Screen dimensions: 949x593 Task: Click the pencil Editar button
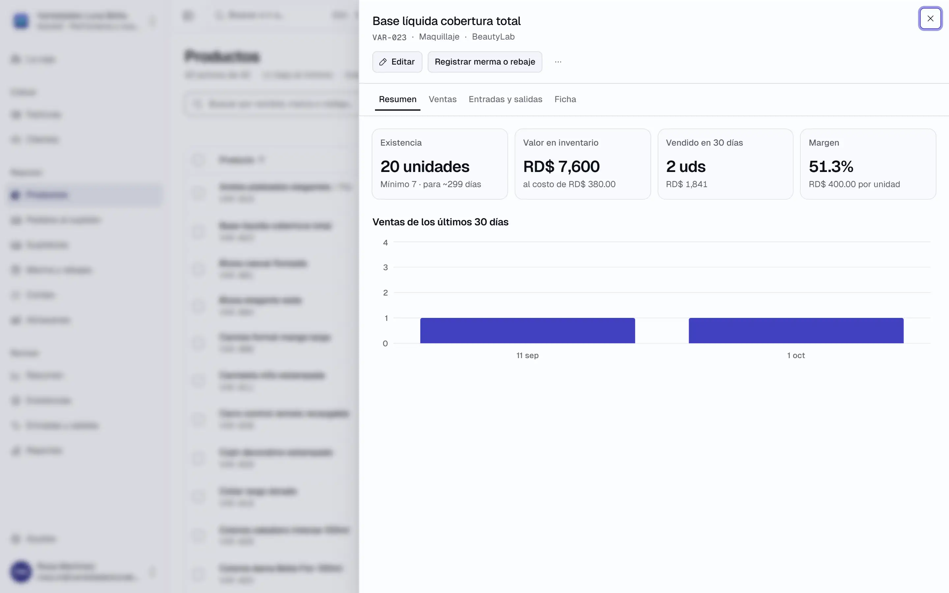click(397, 62)
